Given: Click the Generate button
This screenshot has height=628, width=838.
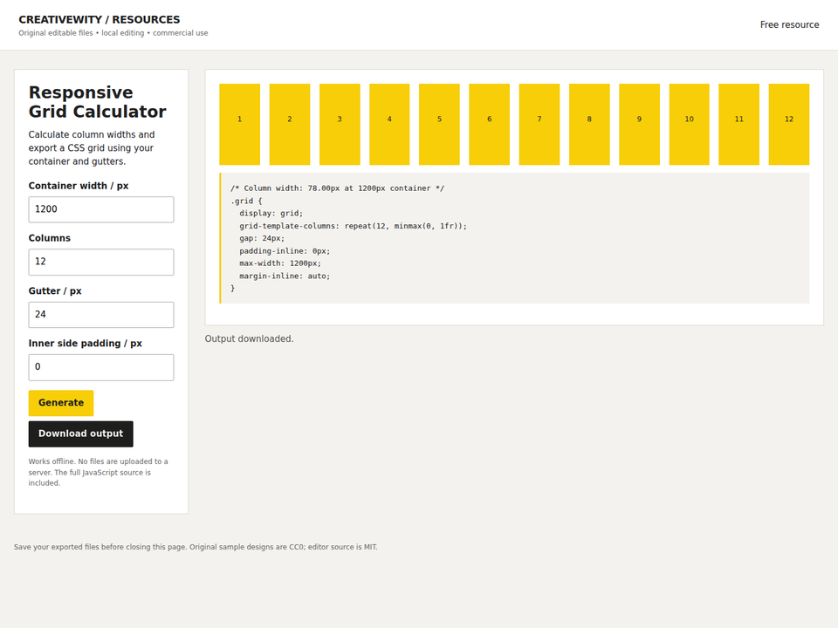Looking at the screenshot, I should coord(61,403).
